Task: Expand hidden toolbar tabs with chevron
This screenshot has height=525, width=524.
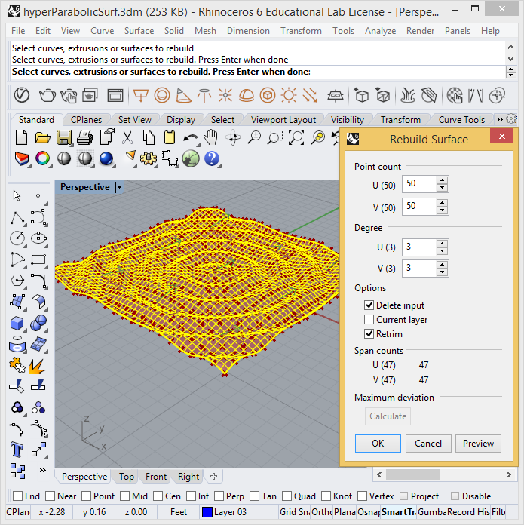Action: coord(500,119)
